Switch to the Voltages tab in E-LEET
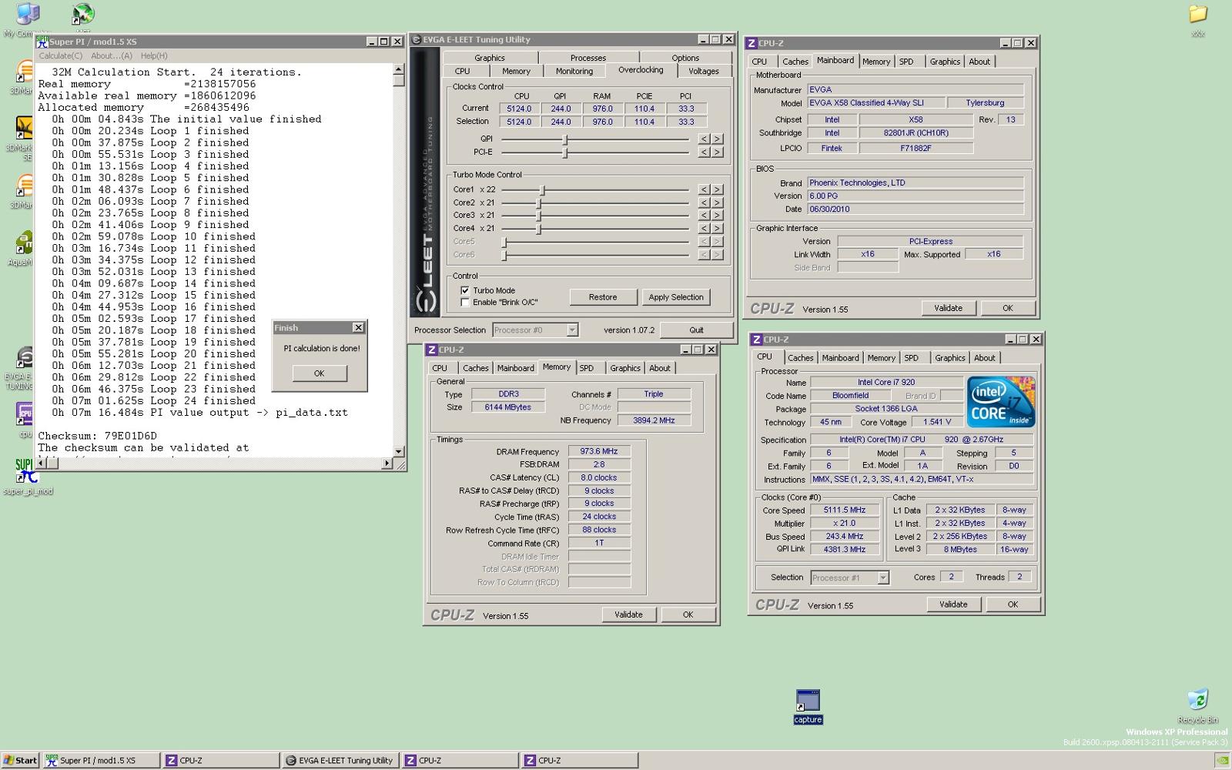 click(704, 71)
